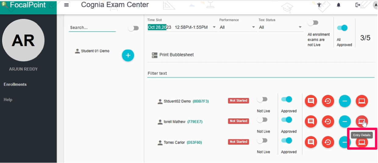378x163 pixels.
Task: Toggle the switch next to Search field
Action: (133, 28)
